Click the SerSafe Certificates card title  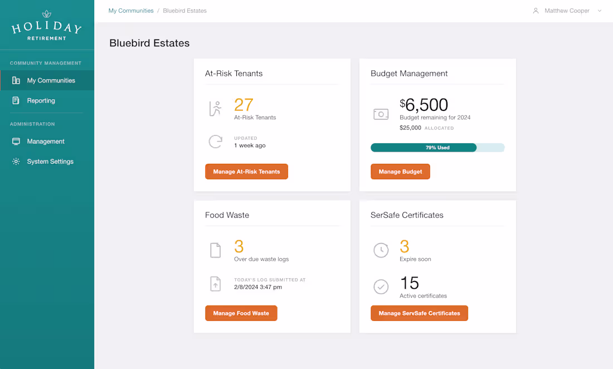click(407, 215)
